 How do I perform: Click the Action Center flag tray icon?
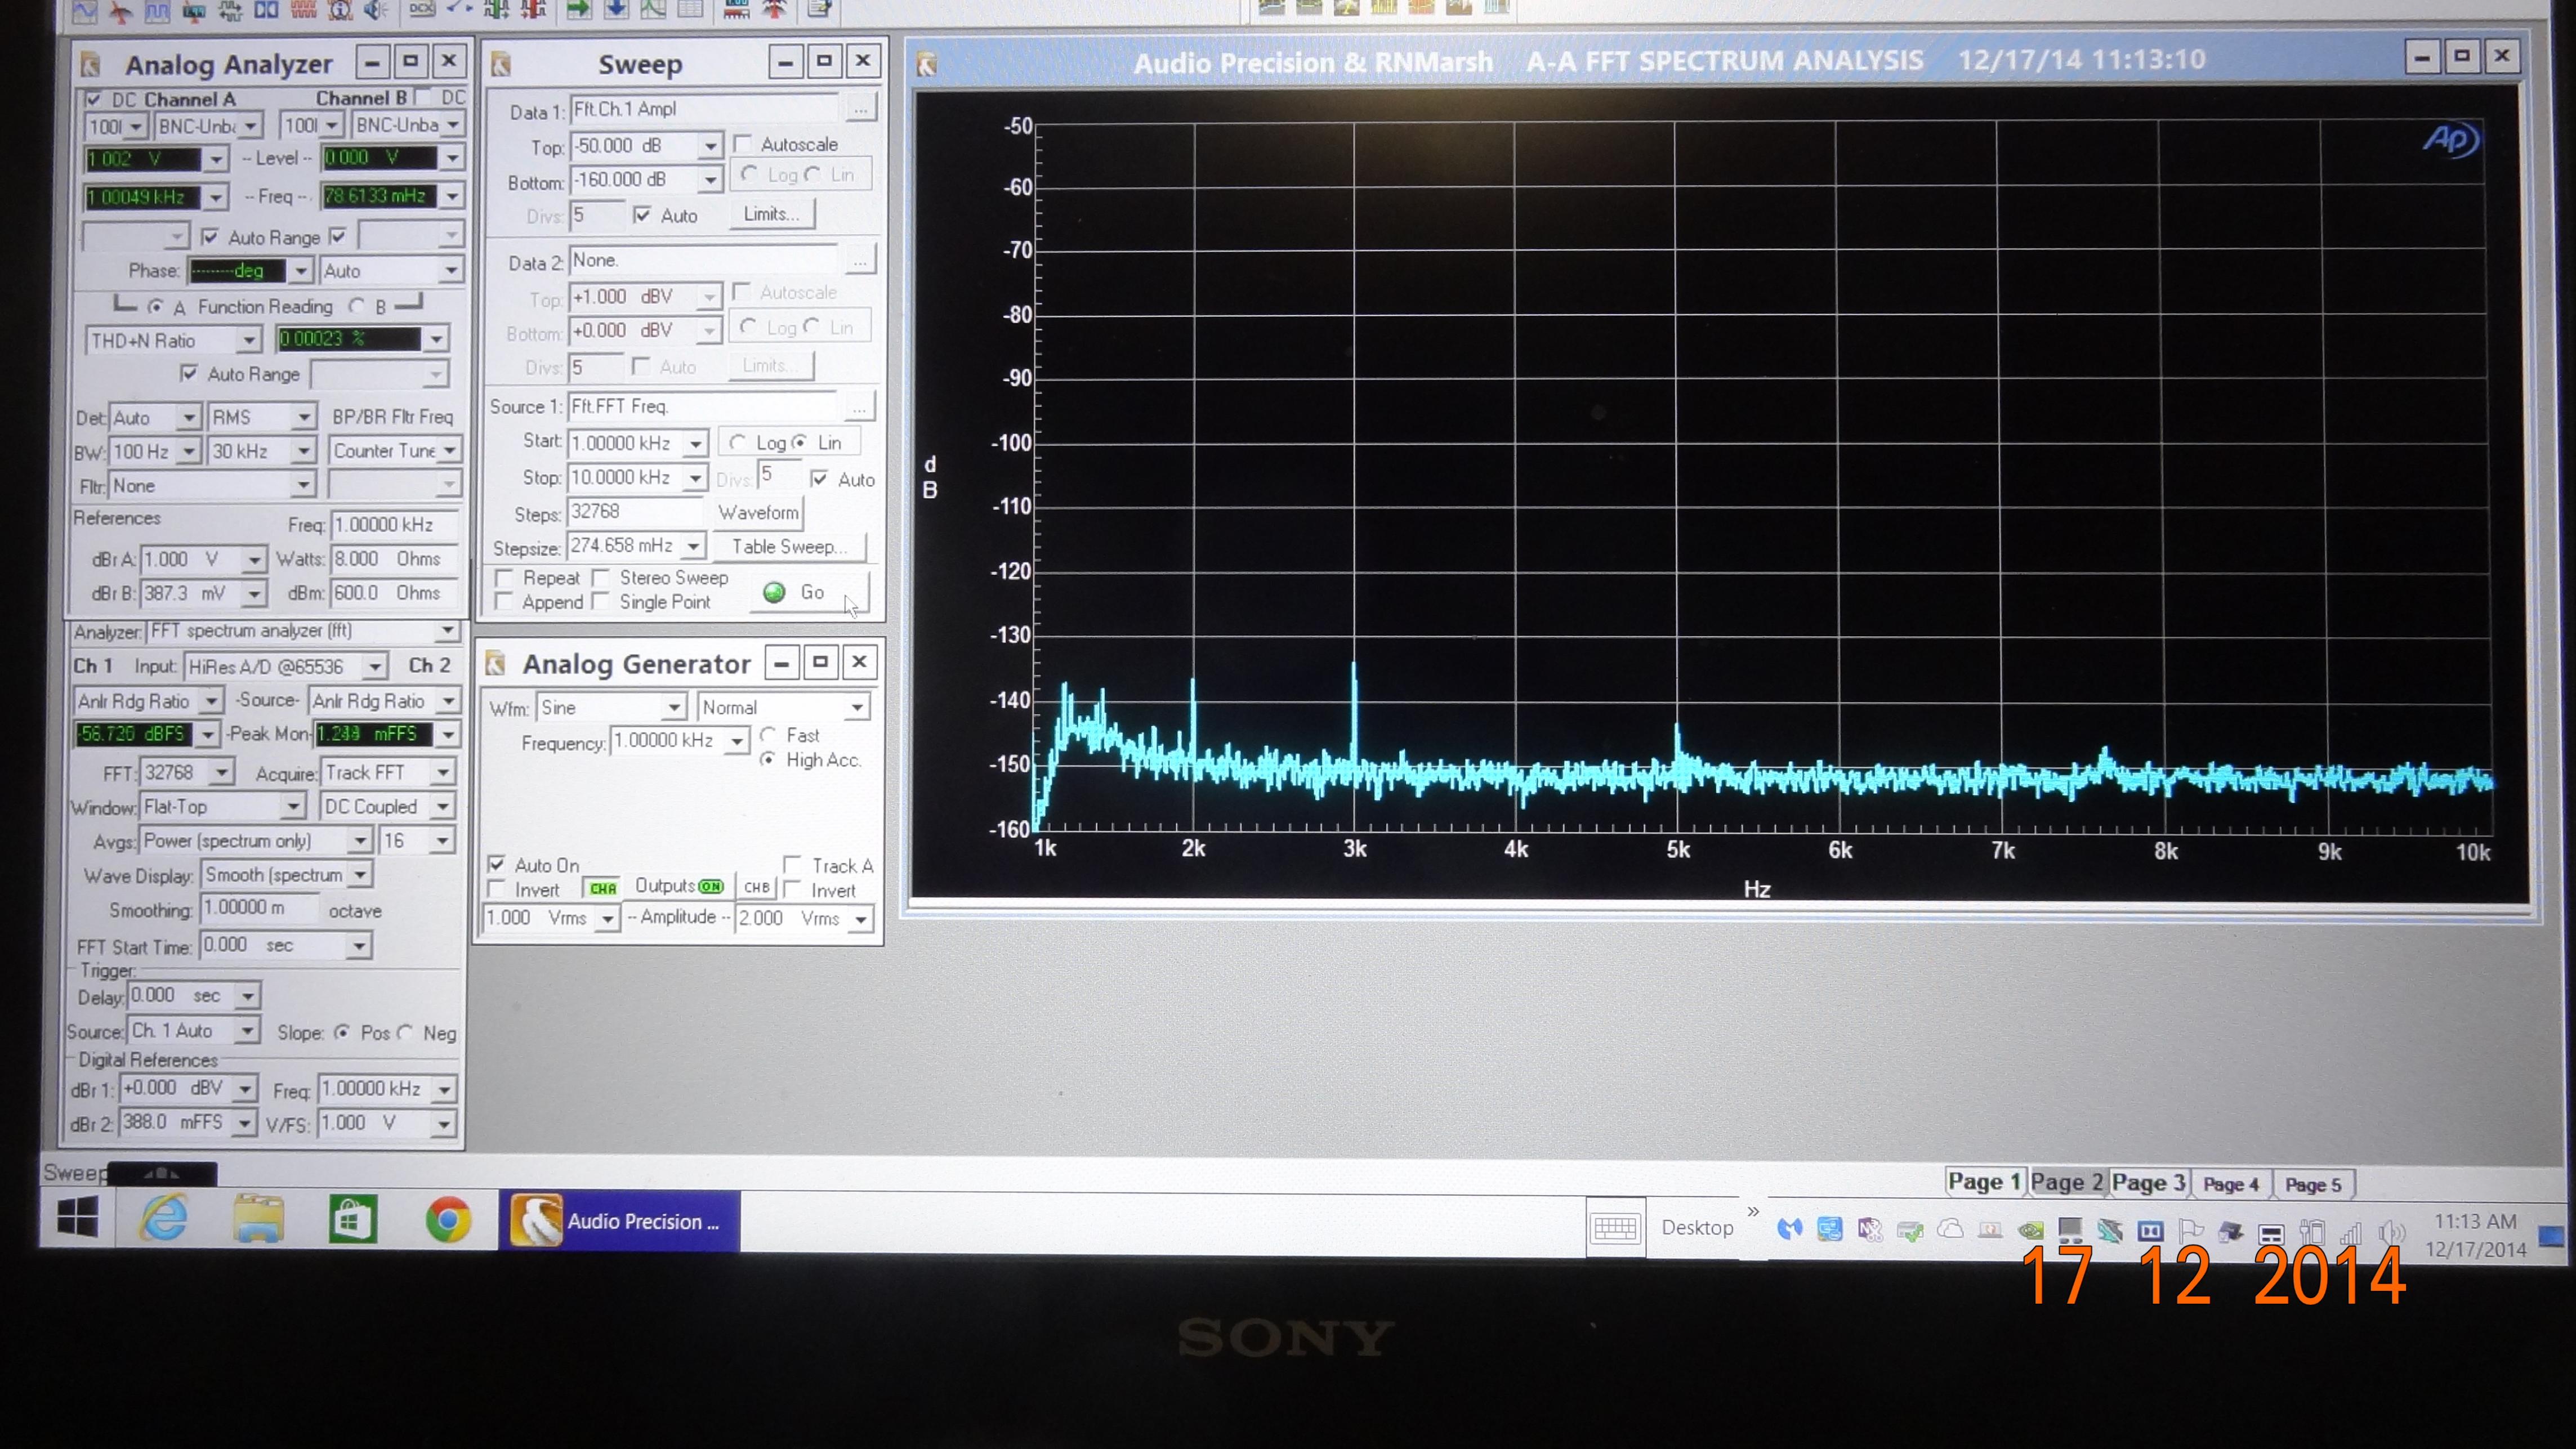coord(2190,1231)
